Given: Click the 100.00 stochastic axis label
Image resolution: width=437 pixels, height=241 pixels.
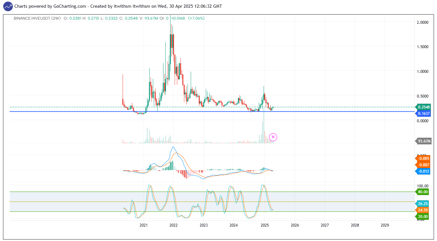Looking at the screenshot, I should point(423,186).
